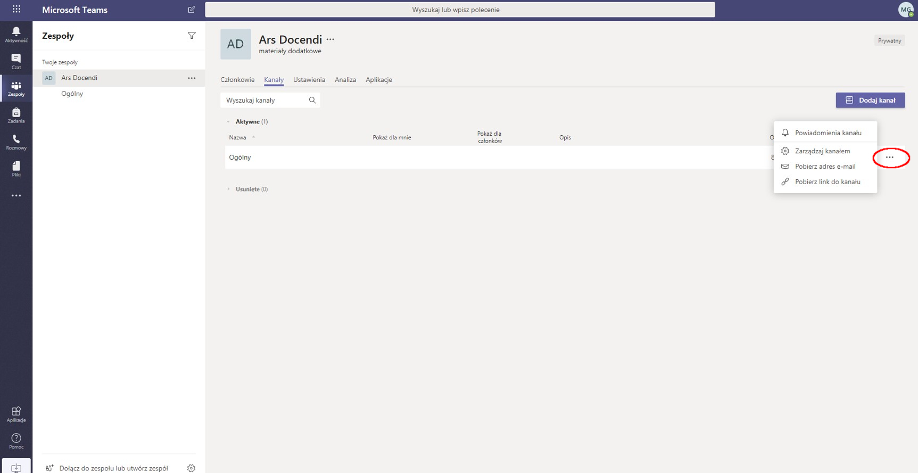Viewport: 918px width, 473px height.
Task: Click the Prywatny team label
Action: [x=890, y=40]
